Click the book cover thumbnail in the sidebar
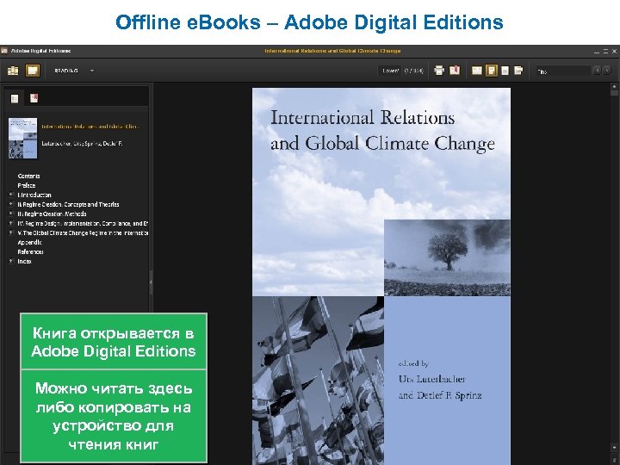Image resolution: width=620 pixels, height=465 pixels. (x=23, y=138)
